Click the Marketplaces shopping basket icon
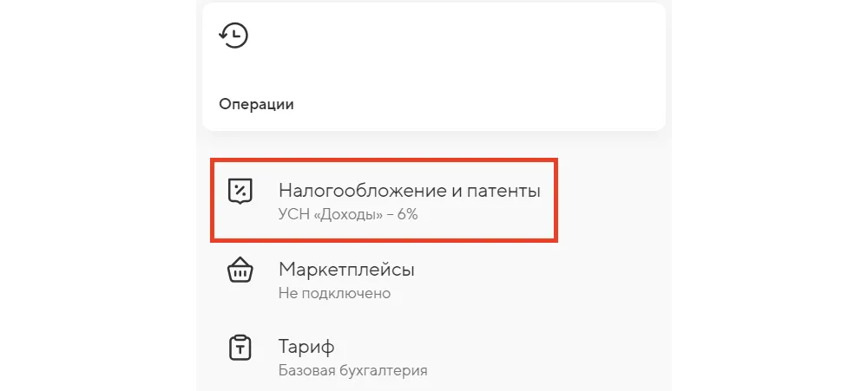Viewport: 868px width, 391px height. [x=240, y=270]
